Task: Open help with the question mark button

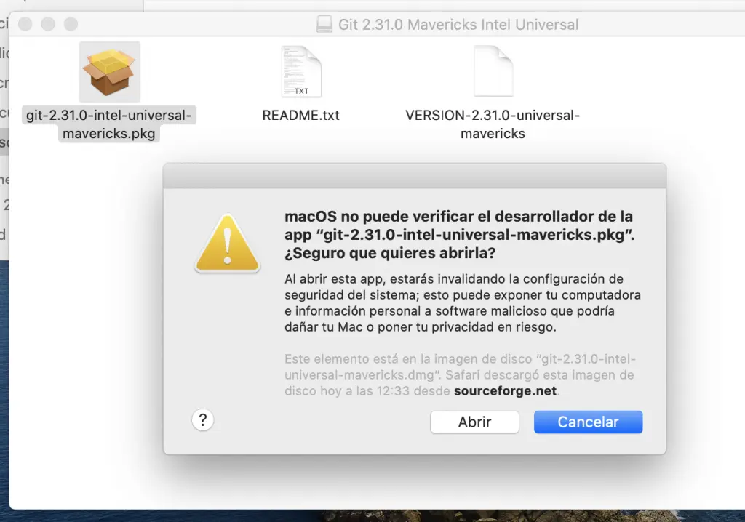Action: (203, 420)
